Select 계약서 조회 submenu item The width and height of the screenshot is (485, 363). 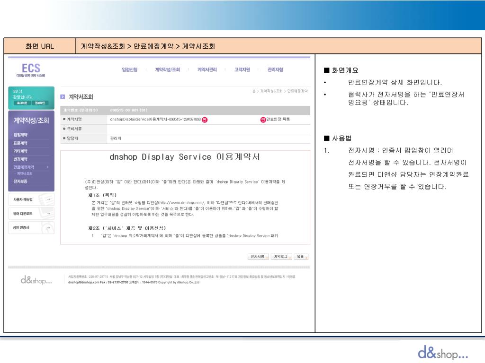(25, 174)
